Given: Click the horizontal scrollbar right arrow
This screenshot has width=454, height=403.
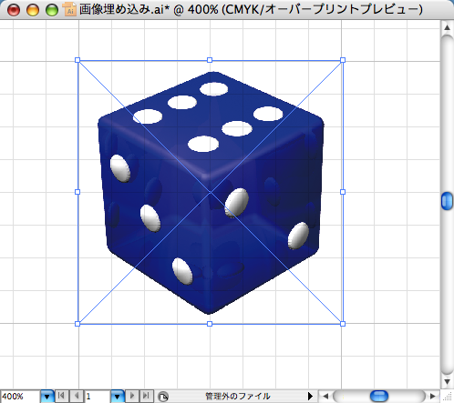Looking at the screenshot, I should (x=433, y=396).
